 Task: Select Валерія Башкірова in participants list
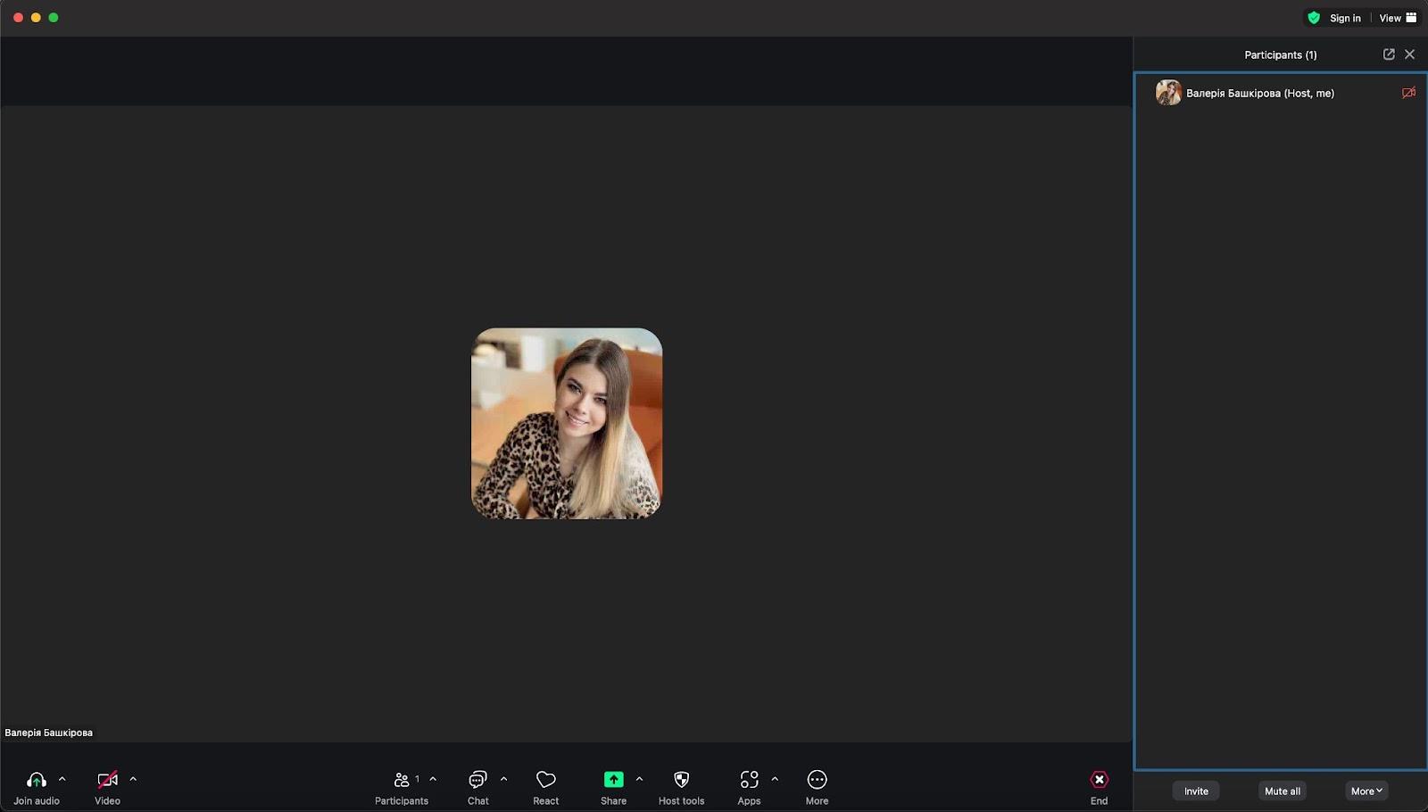1281,93
